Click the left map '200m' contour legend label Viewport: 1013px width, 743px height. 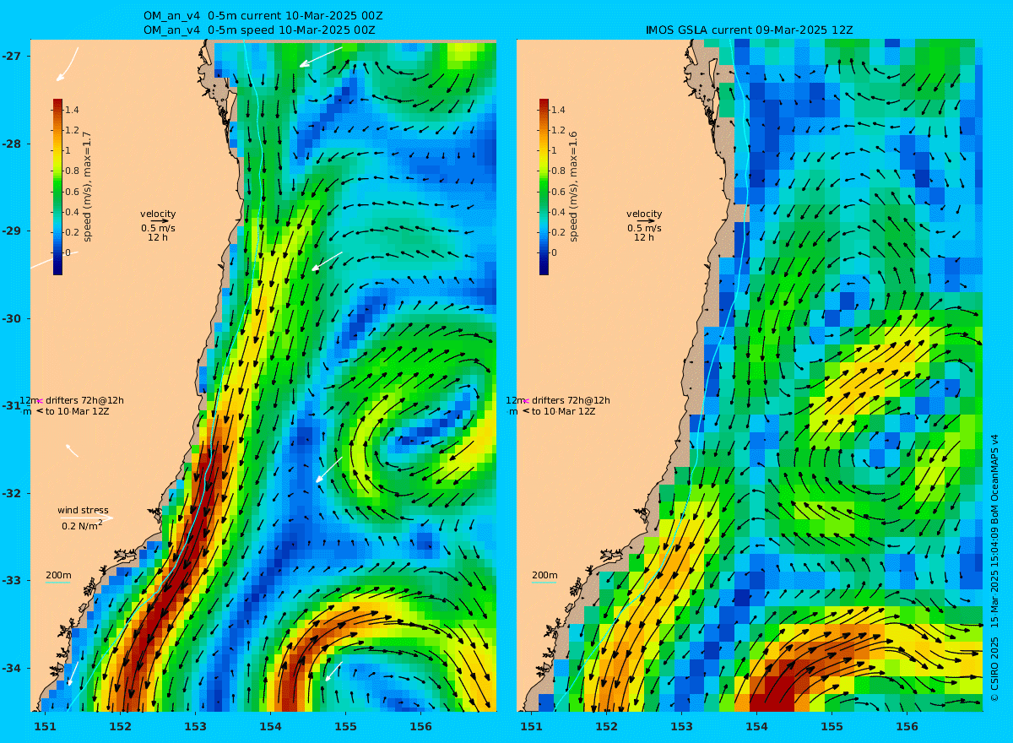[x=58, y=575]
